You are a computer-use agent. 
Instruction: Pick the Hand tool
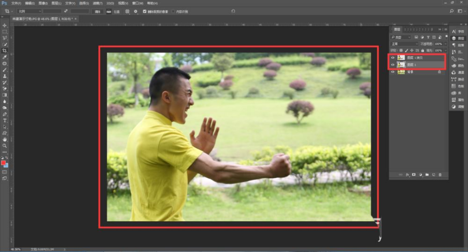click(5, 139)
